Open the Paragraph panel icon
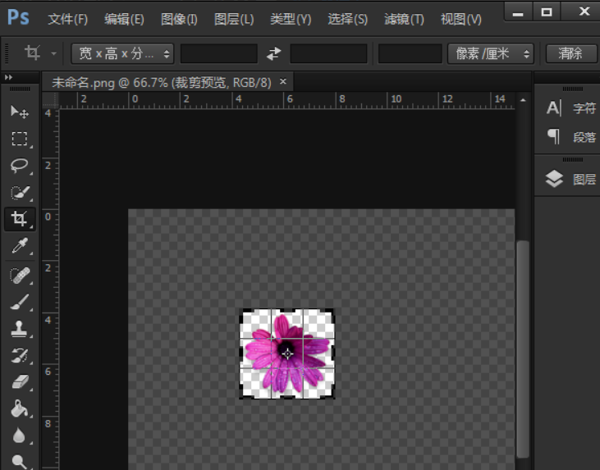 pos(554,136)
